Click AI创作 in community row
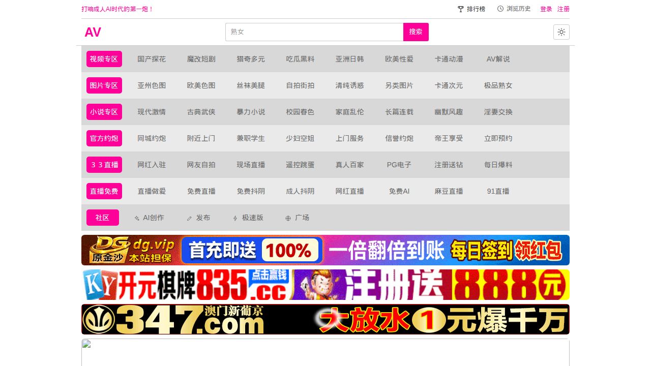This screenshot has width=651, height=366. pos(154,218)
